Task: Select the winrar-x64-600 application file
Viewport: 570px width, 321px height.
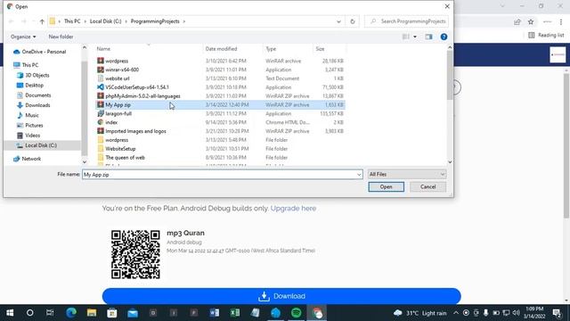Action: (220, 70)
